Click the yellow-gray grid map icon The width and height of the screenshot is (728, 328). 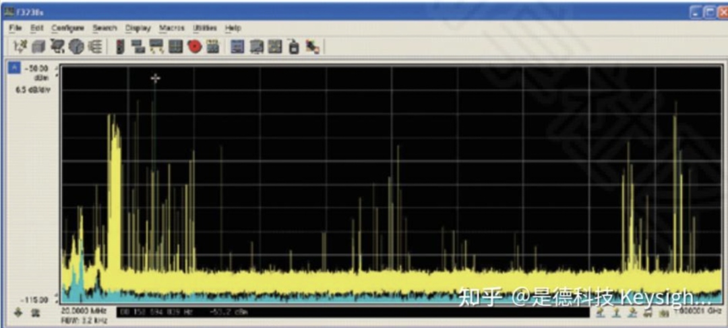pos(275,47)
